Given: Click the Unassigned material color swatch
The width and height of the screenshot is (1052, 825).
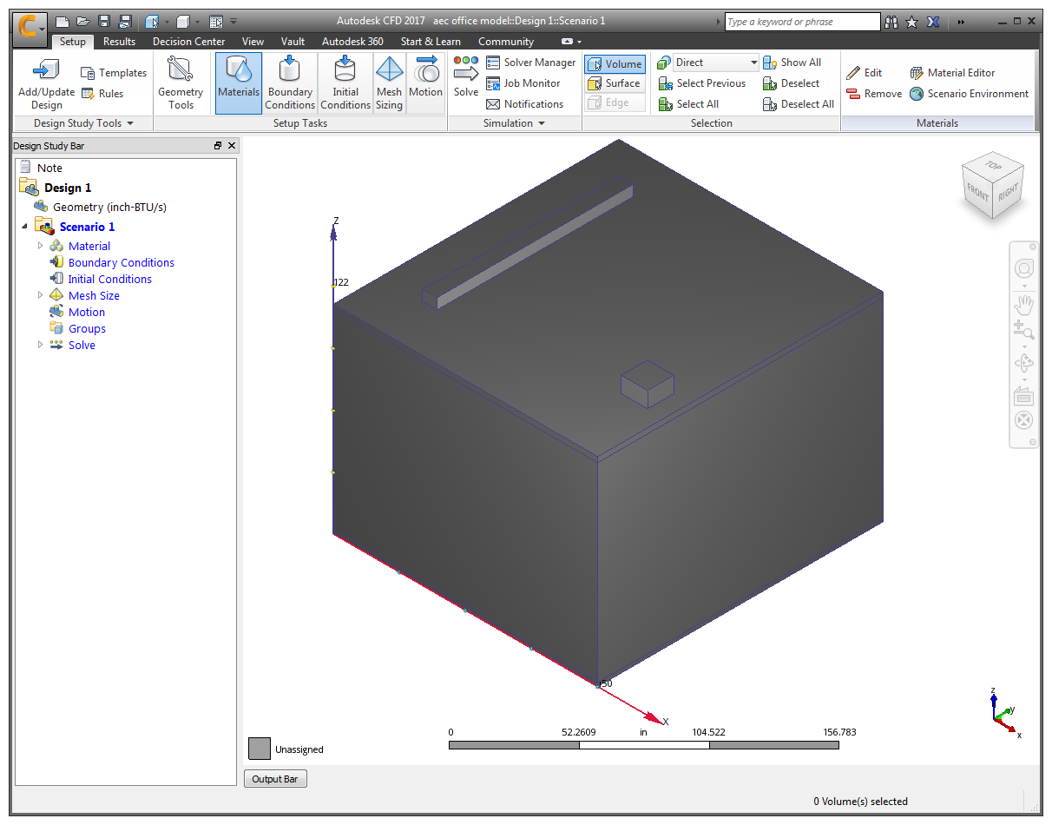Looking at the screenshot, I should click(x=260, y=749).
